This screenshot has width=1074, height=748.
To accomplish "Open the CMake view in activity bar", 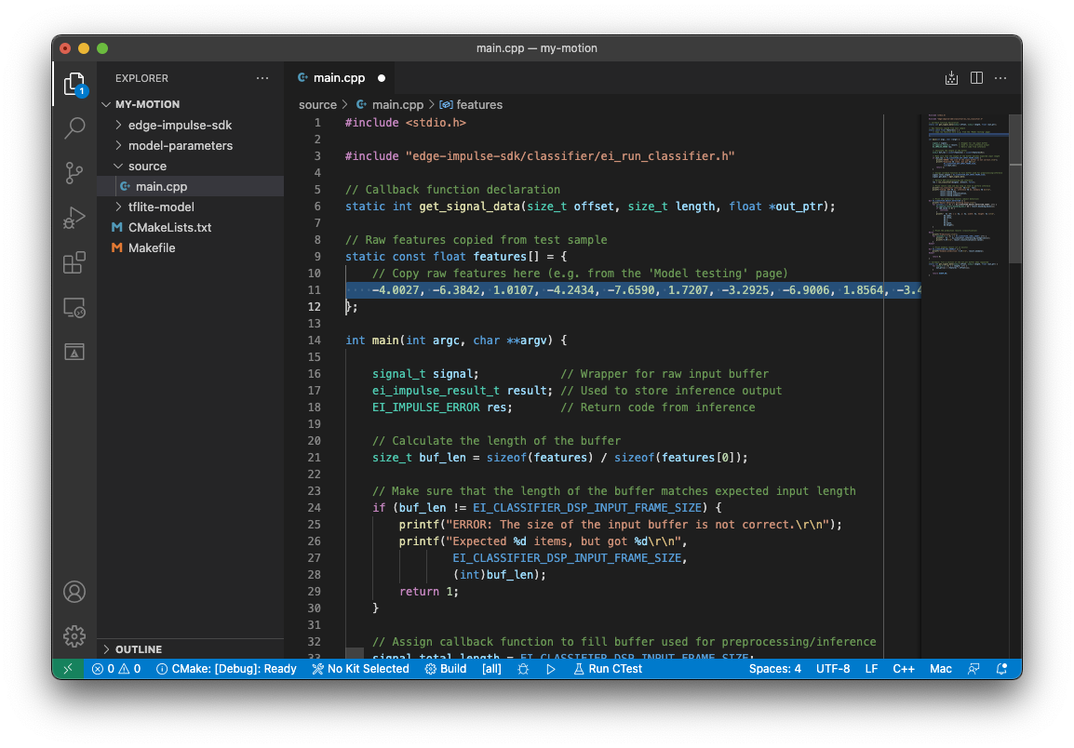I will (x=74, y=352).
